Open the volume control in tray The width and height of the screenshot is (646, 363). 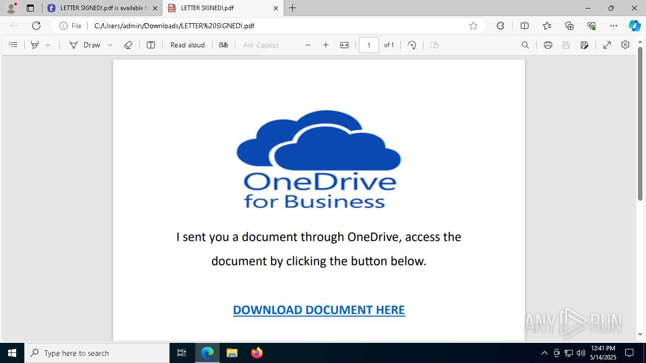pyautogui.click(x=581, y=353)
